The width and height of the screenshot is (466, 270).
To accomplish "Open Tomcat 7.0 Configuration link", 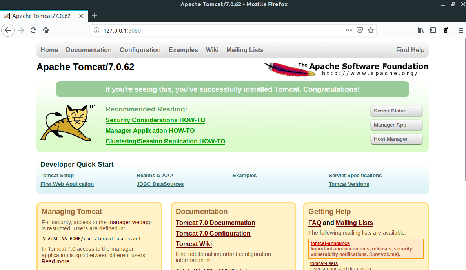I will click(x=213, y=234).
